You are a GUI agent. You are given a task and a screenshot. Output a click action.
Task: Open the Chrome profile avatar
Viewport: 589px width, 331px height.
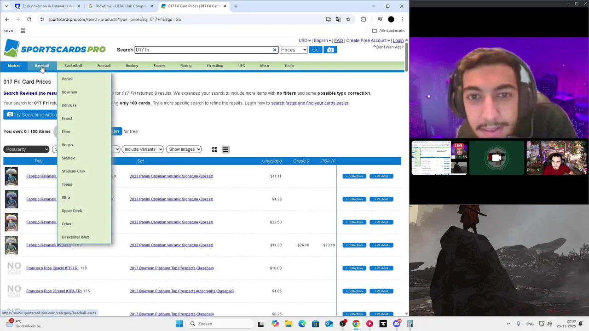[x=391, y=19]
